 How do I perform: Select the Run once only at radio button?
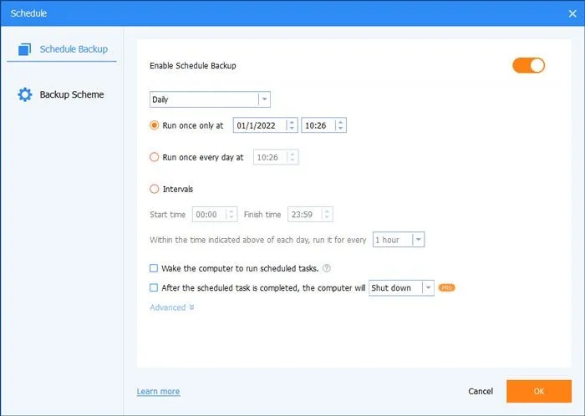point(154,125)
